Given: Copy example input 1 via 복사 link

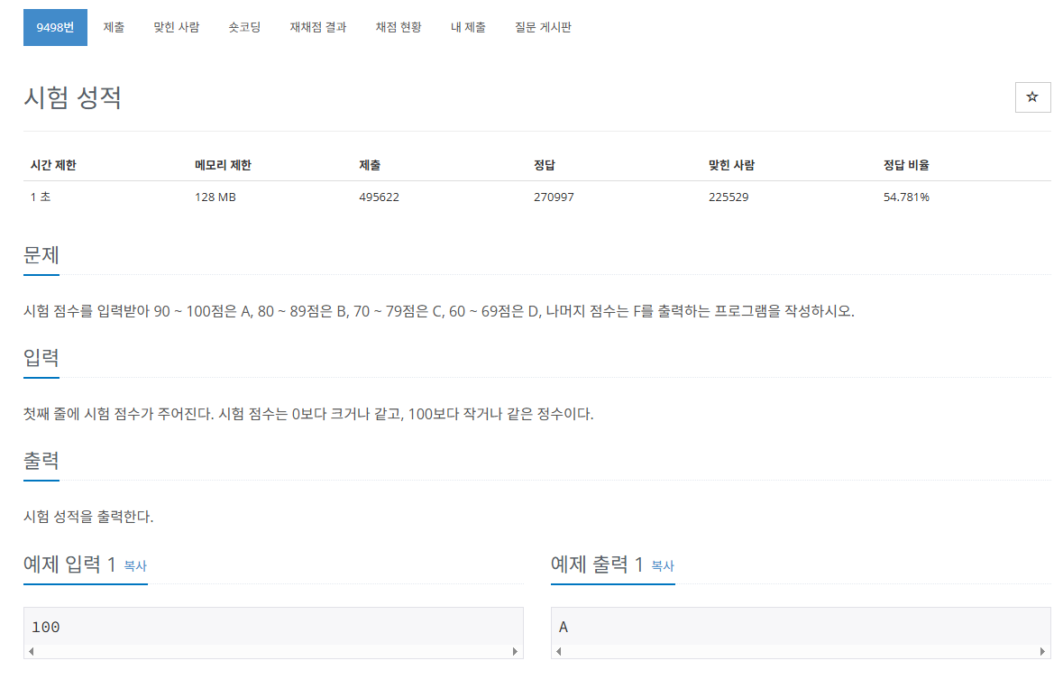Looking at the screenshot, I should (135, 565).
